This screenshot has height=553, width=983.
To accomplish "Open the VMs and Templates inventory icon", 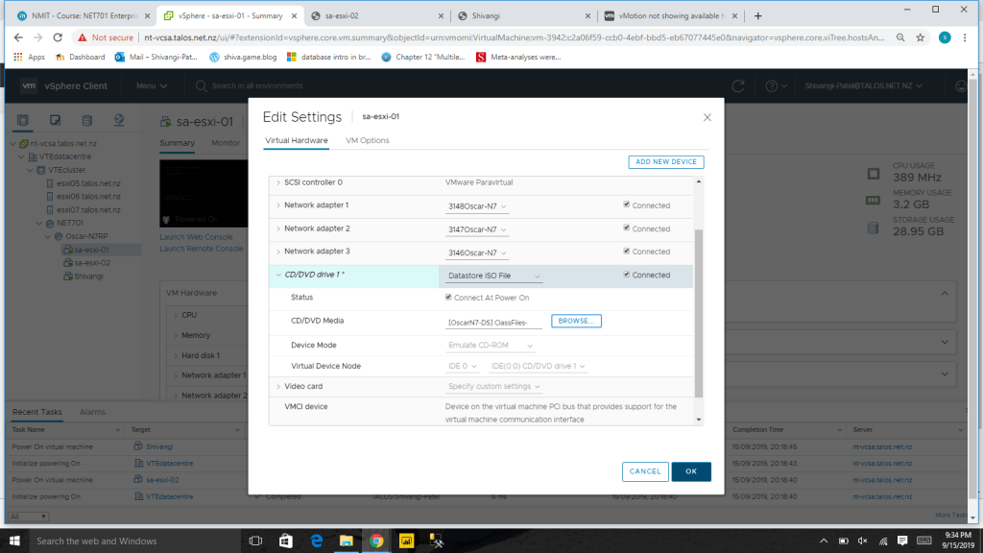I will [56, 120].
